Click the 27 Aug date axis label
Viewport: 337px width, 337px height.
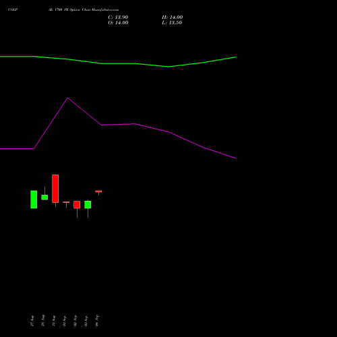(32, 321)
